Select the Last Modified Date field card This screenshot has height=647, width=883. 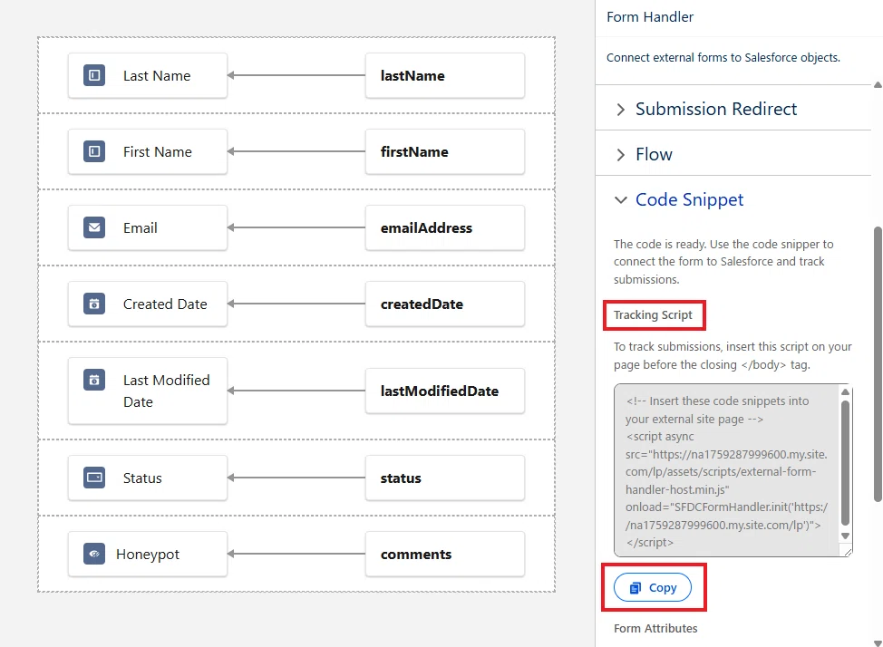click(148, 391)
